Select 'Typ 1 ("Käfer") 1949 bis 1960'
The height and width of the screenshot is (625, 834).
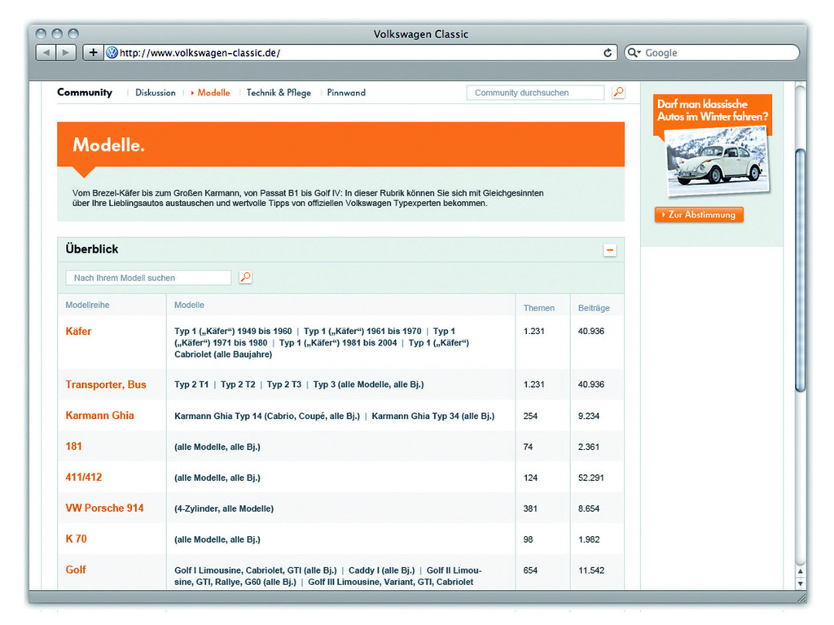[x=233, y=331]
